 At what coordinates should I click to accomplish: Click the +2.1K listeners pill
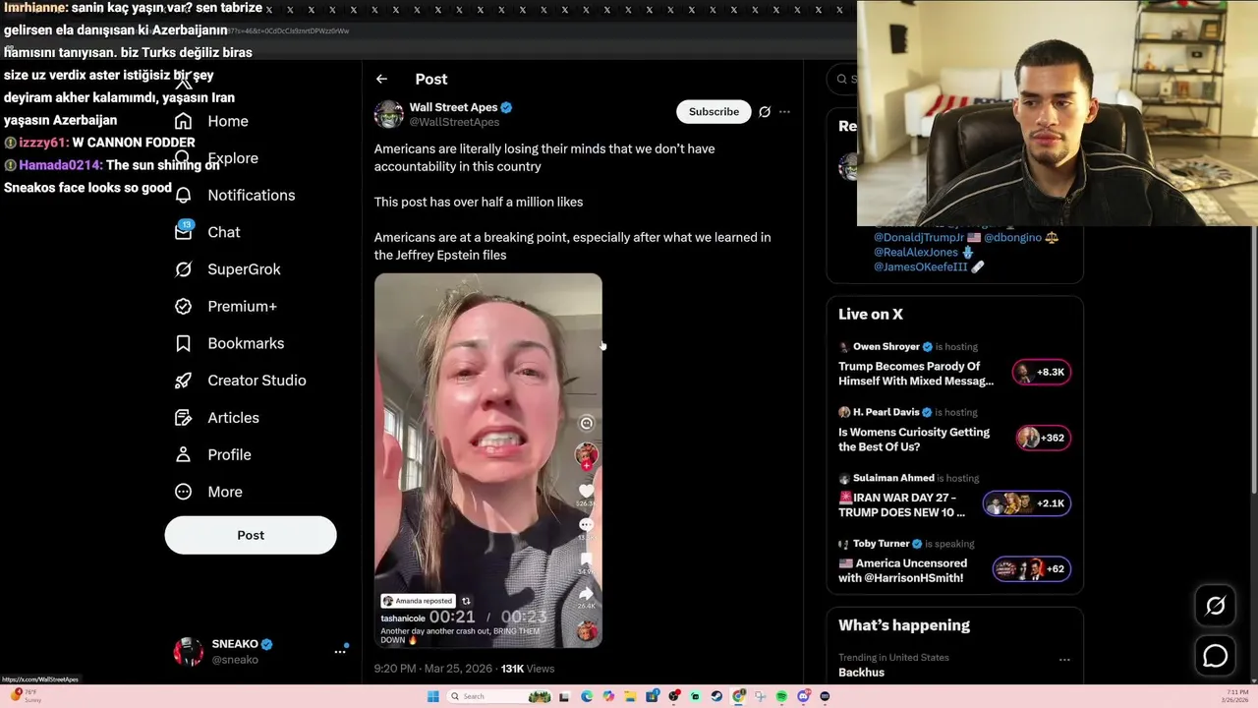[1027, 503]
